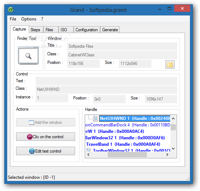The height and width of the screenshot is (191, 200).
Task: Click the document icon beside ToolbarWindow32 1
Action: click(x=89, y=150)
